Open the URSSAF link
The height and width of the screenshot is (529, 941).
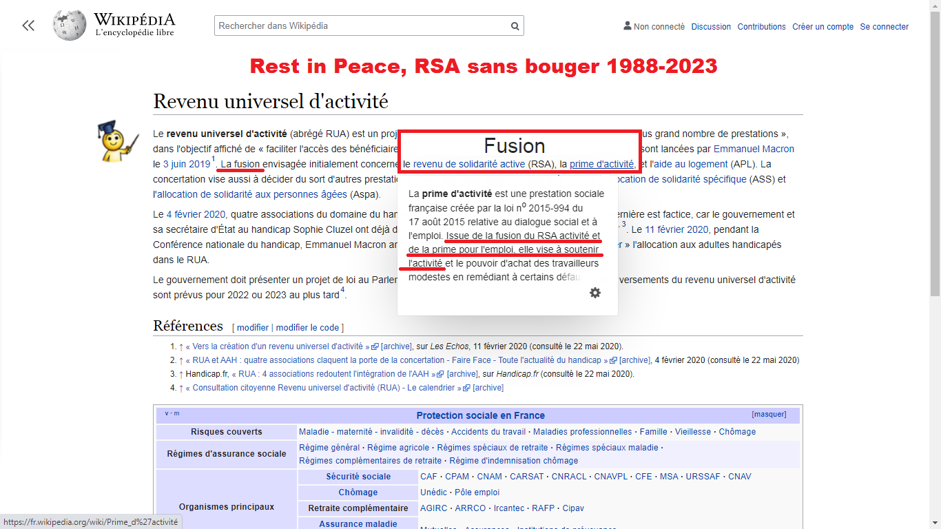coord(703,477)
